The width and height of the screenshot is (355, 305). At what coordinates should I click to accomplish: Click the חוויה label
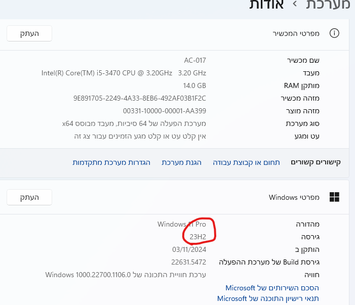point(312,275)
